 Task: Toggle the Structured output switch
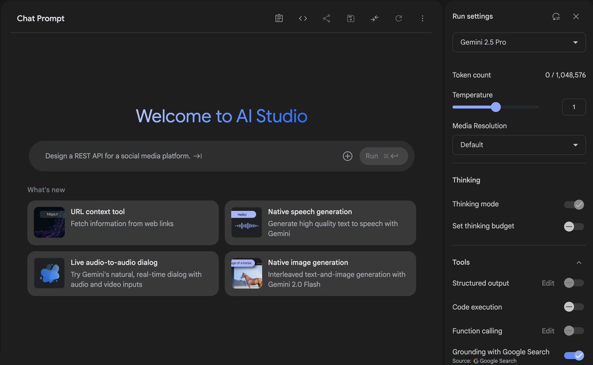[x=574, y=283]
